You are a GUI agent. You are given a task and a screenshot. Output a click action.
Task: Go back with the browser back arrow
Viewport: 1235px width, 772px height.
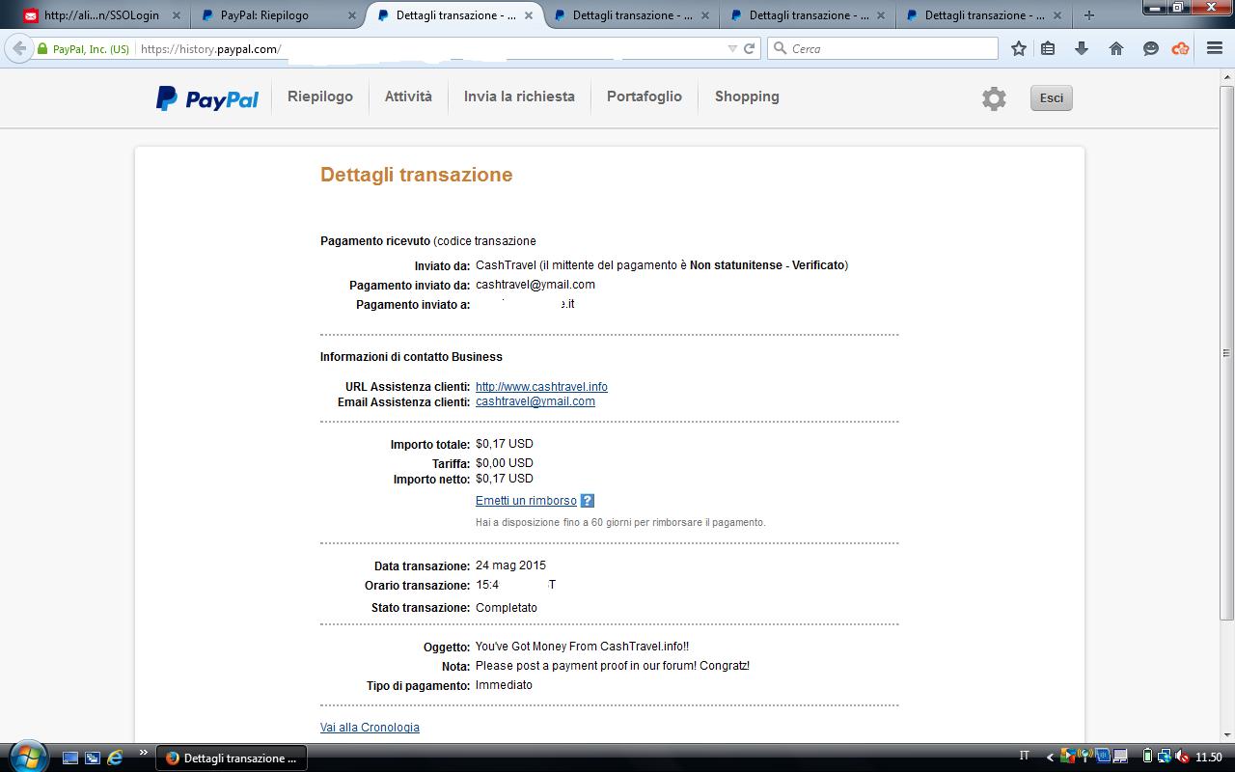[18, 48]
